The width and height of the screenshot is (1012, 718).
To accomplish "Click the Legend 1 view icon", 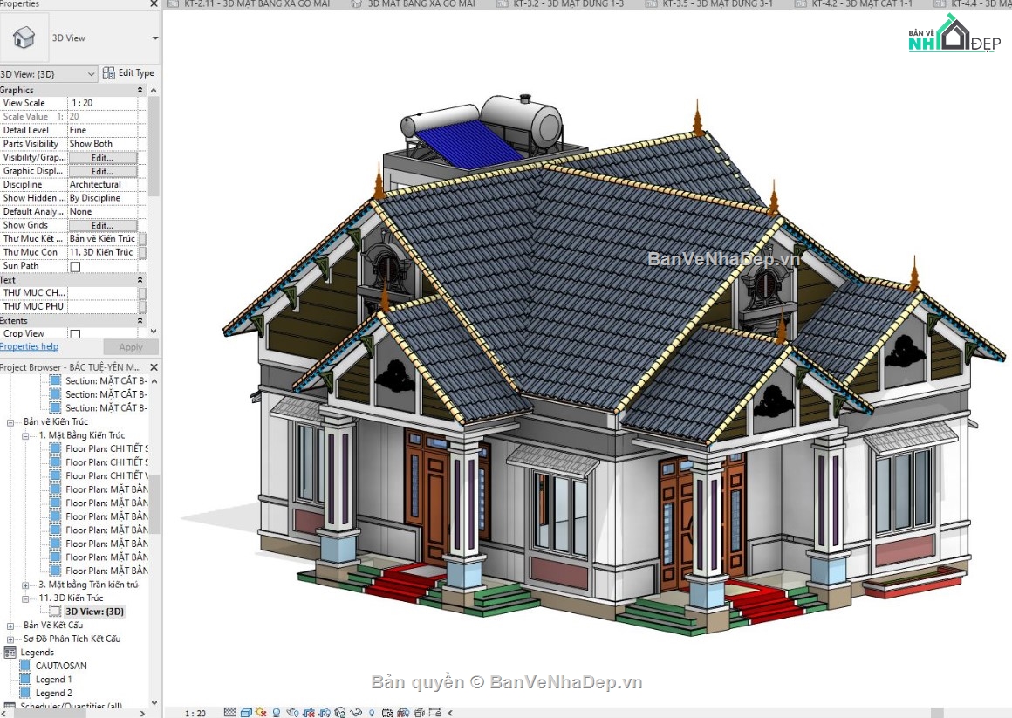I will coord(25,680).
